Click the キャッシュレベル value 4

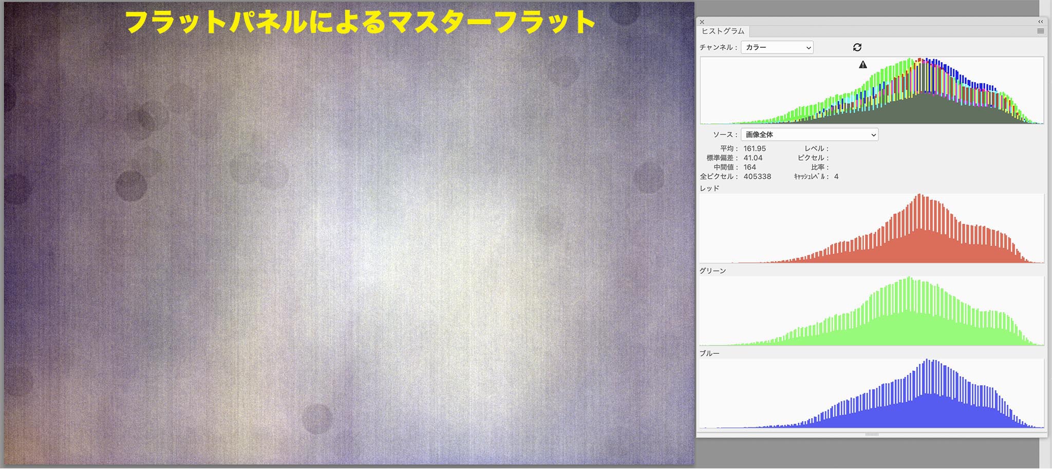[x=836, y=176]
